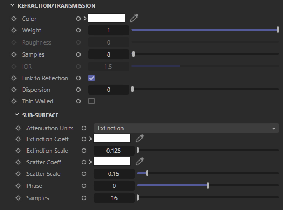The width and height of the screenshot is (283, 210).
Task: Click the Extinction Scale field showing 0.125
Action: pyautogui.click(x=114, y=151)
